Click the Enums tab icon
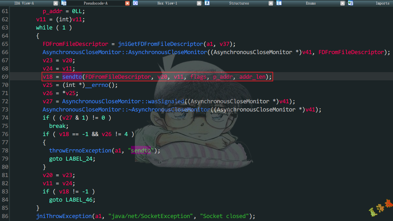The height and width of the screenshot is (221, 393). (x=279, y=3)
